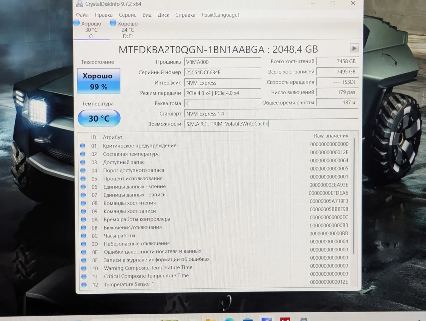Click the 7458 GB host reads value

tap(337, 61)
